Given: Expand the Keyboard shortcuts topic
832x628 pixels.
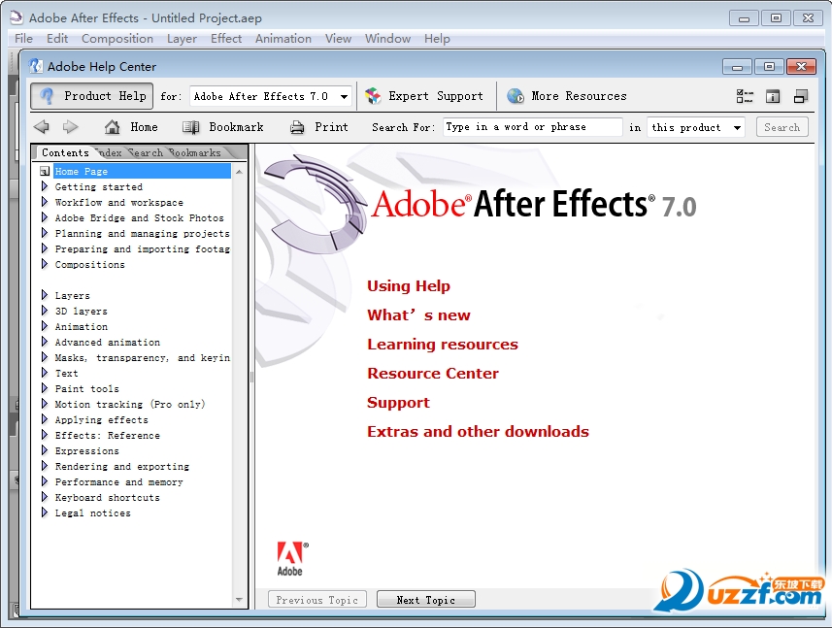Looking at the screenshot, I should click(45, 496).
